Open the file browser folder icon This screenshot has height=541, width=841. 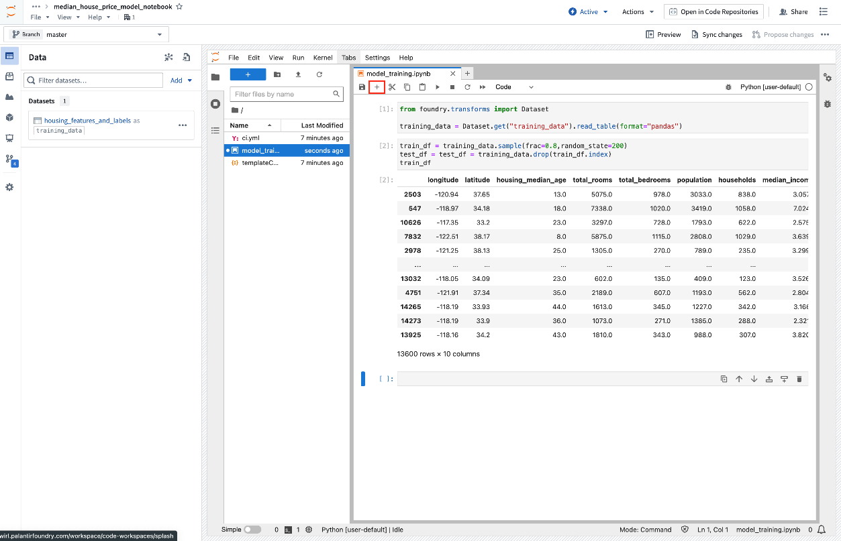[215, 77]
